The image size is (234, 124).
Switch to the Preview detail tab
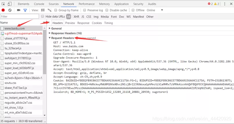pyautogui.click(x=70, y=23)
